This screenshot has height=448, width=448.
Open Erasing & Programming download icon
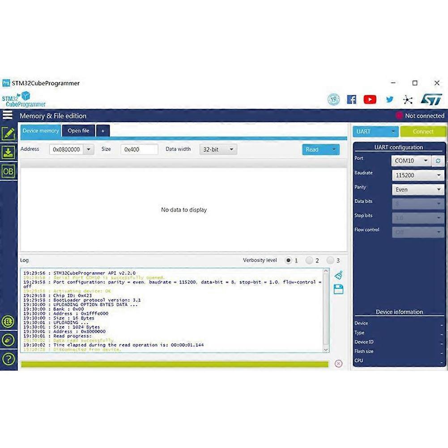[9, 152]
